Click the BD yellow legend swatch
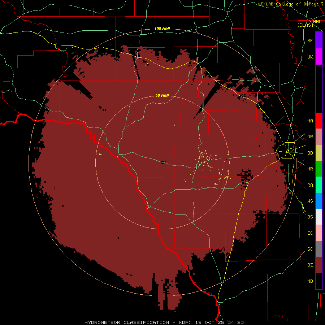Screen dimensions: 325x325 coord(319,153)
